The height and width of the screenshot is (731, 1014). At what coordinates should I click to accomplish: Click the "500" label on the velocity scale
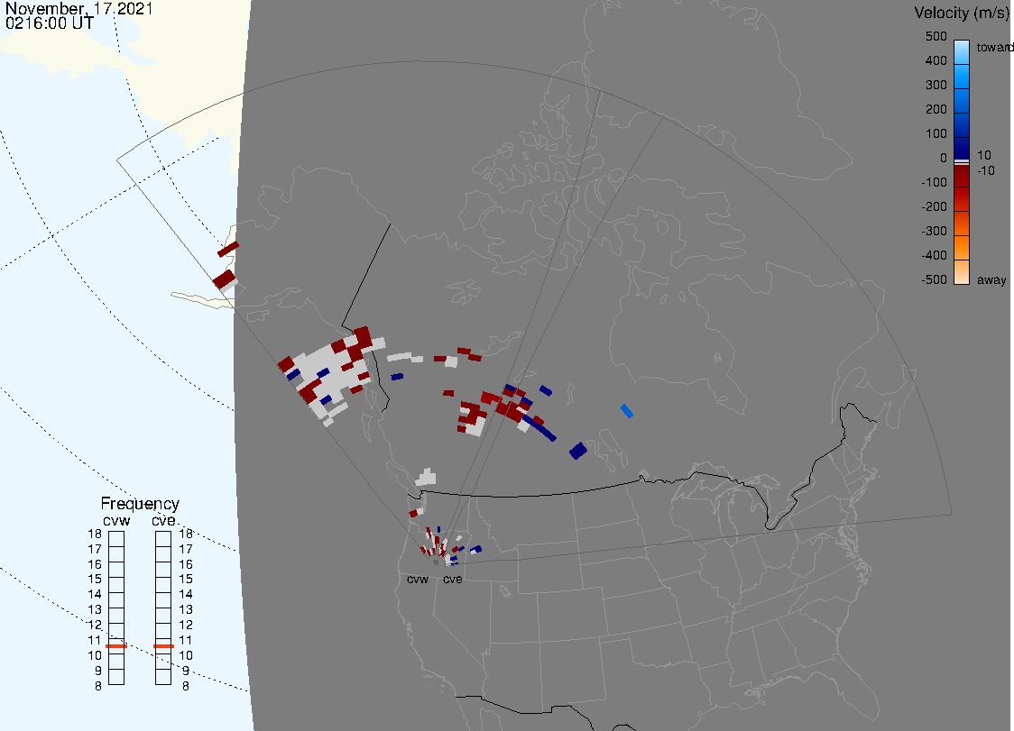click(936, 36)
